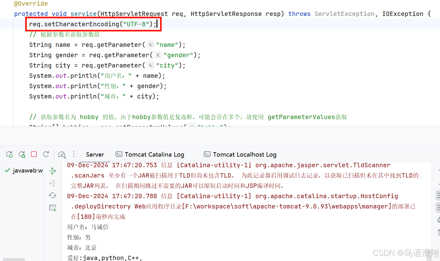Click ServletException in the throws clause
440x261 pixels.
[345, 14]
